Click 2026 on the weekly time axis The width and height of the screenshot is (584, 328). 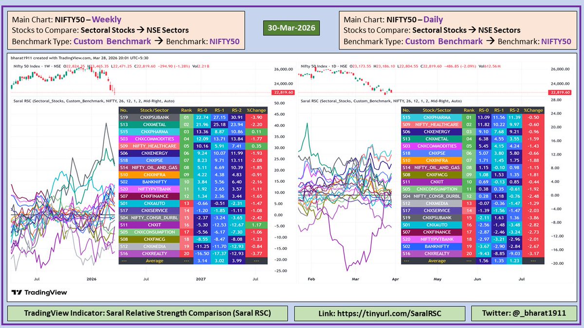(91, 279)
